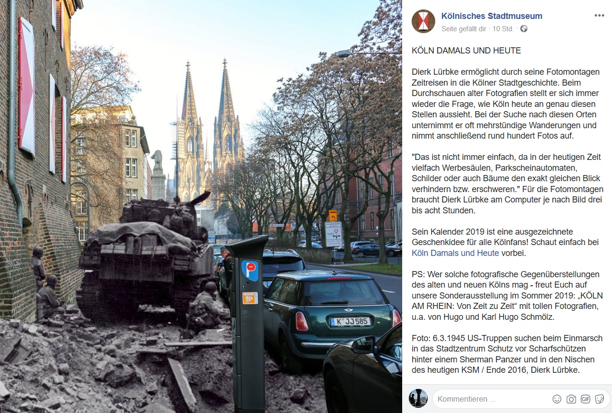The height and width of the screenshot is (413, 612).
Task: Open the sticker picker icon
Action: (x=600, y=399)
